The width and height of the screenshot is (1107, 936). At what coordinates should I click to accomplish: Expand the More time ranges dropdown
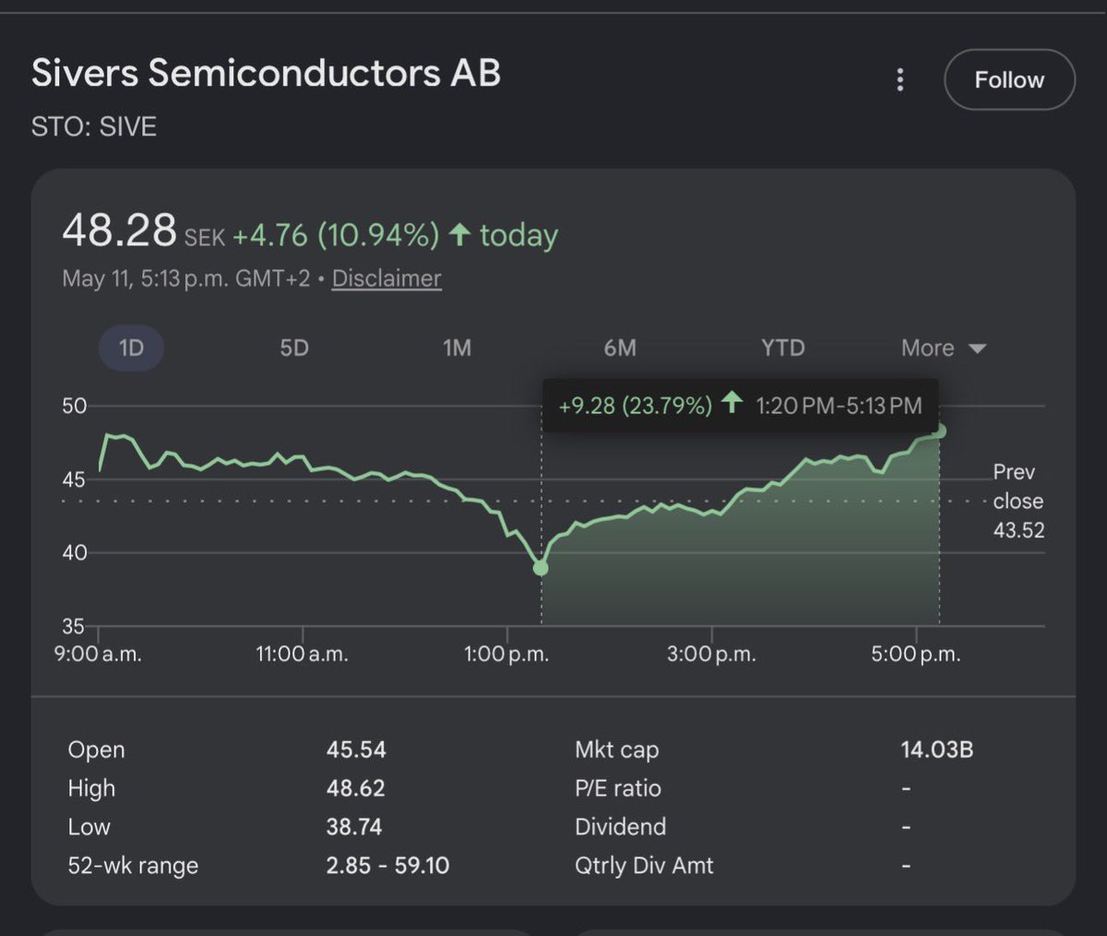click(x=944, y=348)
